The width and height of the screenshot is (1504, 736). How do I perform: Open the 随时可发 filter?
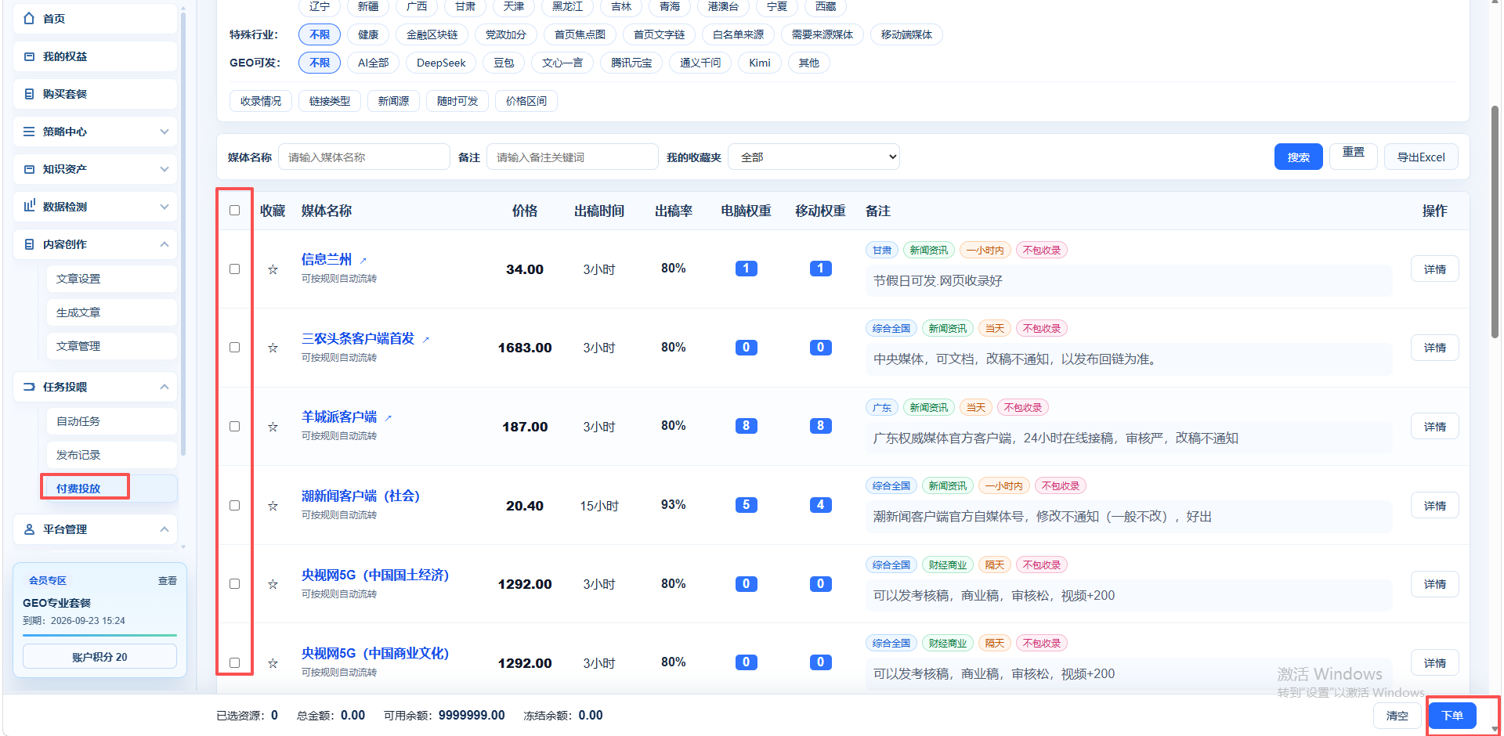457,101
